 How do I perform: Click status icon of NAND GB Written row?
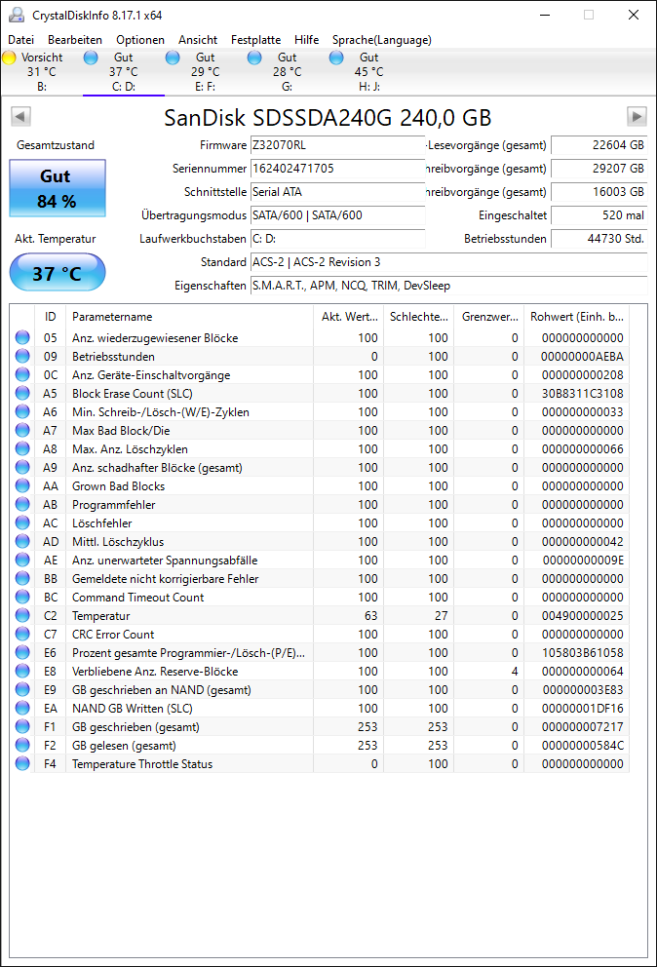tap(22, 708)
